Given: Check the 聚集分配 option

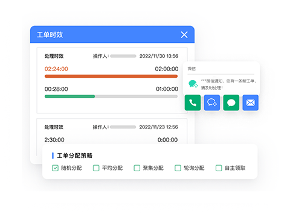Looking at the screenshot, I should click(137, 168).
